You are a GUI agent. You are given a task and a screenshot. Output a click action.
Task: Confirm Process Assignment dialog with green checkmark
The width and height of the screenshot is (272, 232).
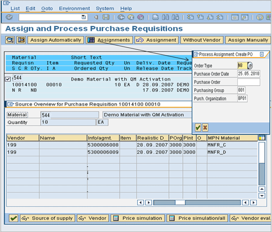pos(198,128)
